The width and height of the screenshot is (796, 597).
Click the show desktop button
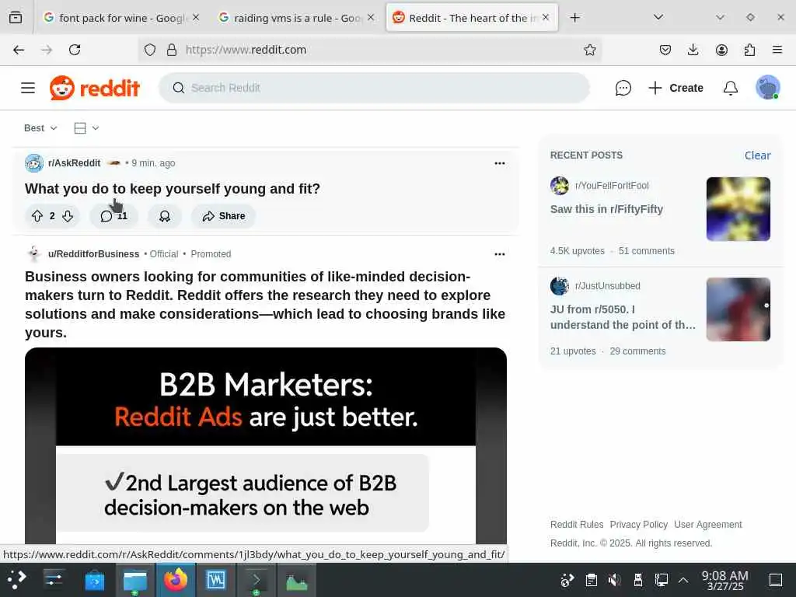(x=776, y=580)
